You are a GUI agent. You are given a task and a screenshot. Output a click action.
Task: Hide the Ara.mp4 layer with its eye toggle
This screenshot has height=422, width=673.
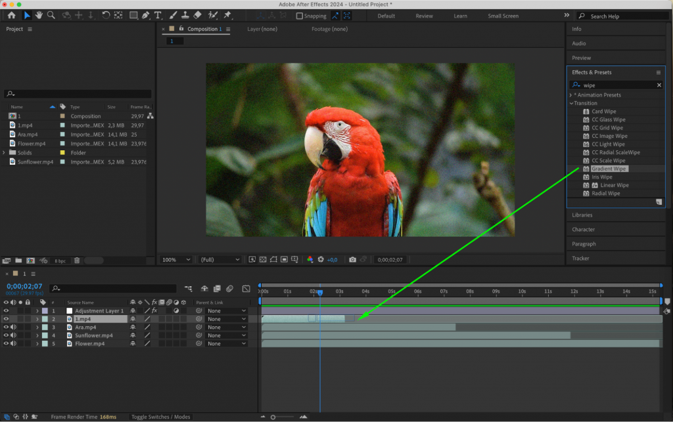click(6, 327)
